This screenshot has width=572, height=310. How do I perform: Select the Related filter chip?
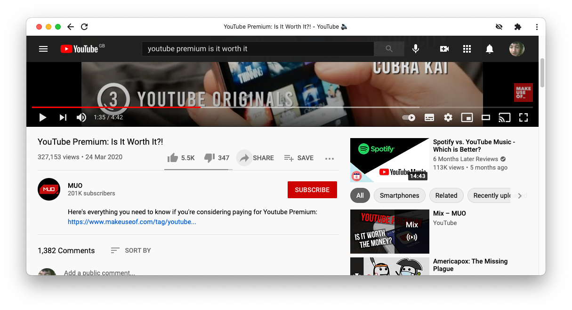click(x=446, y=195)
